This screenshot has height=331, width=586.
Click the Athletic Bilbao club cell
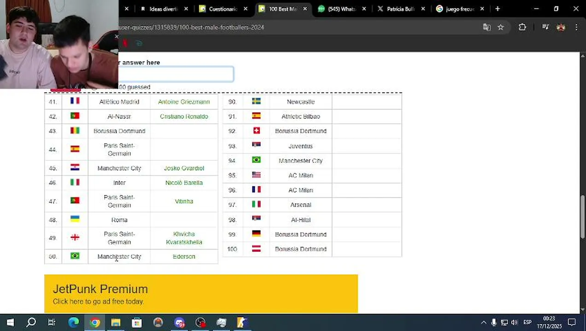coord(300,116)
